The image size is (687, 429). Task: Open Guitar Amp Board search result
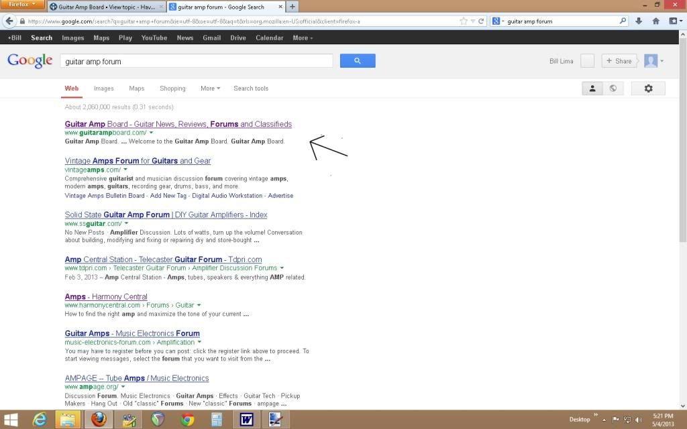click(178, 124)
